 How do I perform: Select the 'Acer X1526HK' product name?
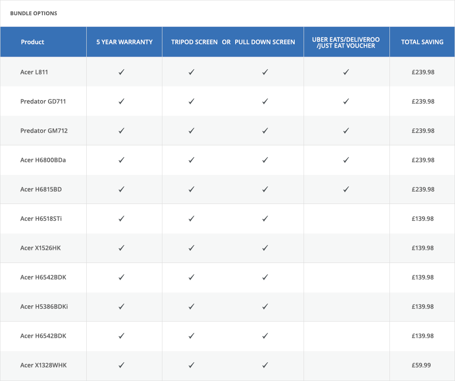point(41,248)
